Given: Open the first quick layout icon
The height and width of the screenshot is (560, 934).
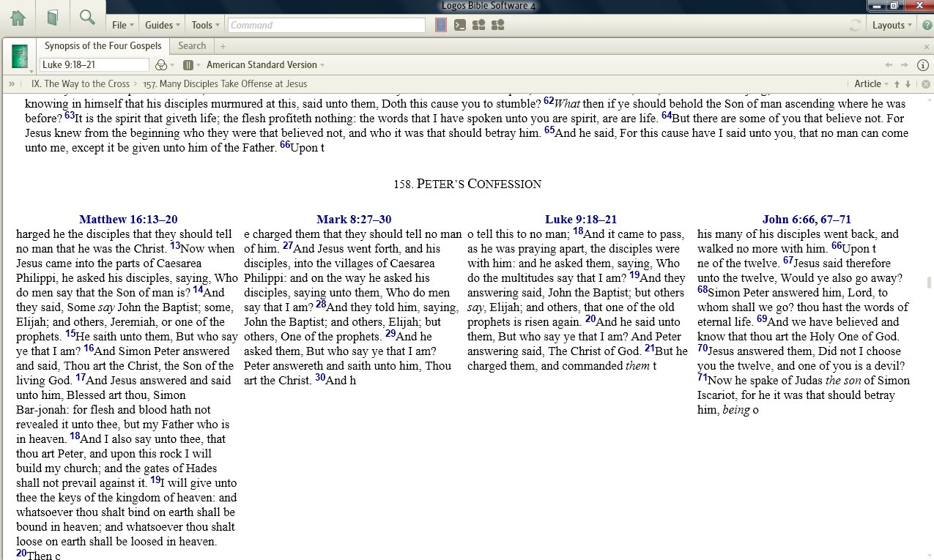Looking at the screenshot, I should [x=478, y=24].
